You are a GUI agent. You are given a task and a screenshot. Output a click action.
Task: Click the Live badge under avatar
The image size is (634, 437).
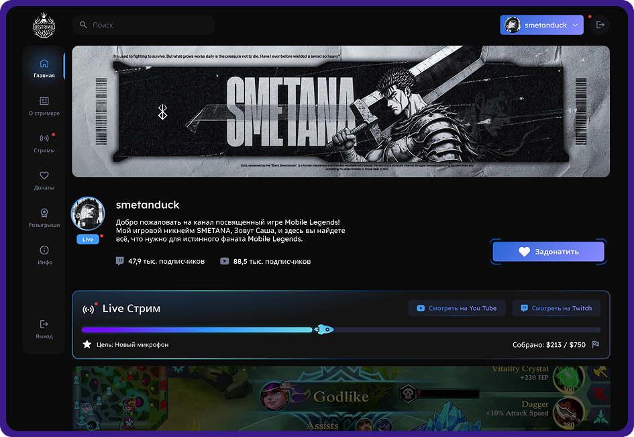pos(88,239)
